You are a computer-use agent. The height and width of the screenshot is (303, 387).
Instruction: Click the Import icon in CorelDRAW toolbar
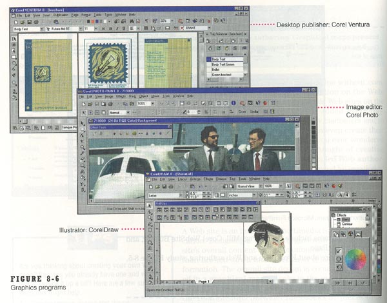pyautogui.click(x=225, y=186)
